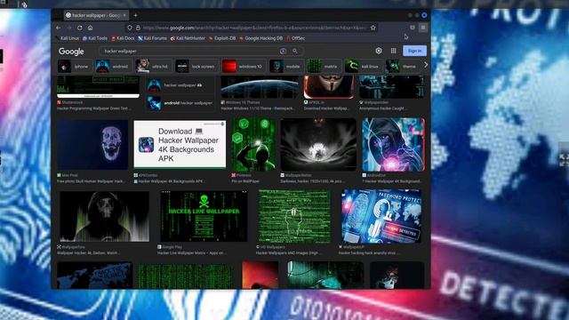Screen dimensions: 569x320
Task: Open the Exploit-DB bookmark
Action: (222, 38)
